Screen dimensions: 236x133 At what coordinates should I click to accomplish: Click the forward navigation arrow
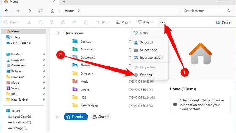18,11
